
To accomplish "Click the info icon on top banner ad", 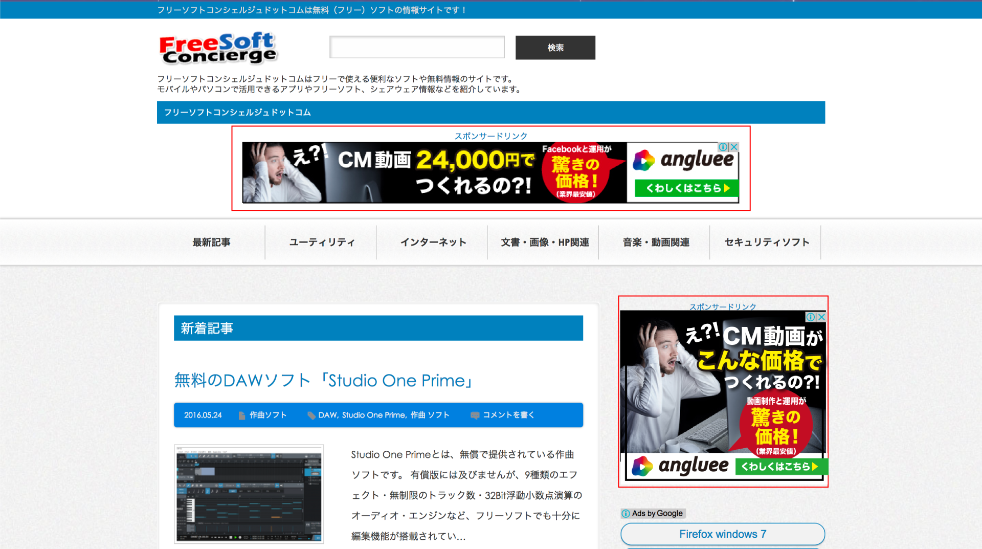I will pos(723,147).
